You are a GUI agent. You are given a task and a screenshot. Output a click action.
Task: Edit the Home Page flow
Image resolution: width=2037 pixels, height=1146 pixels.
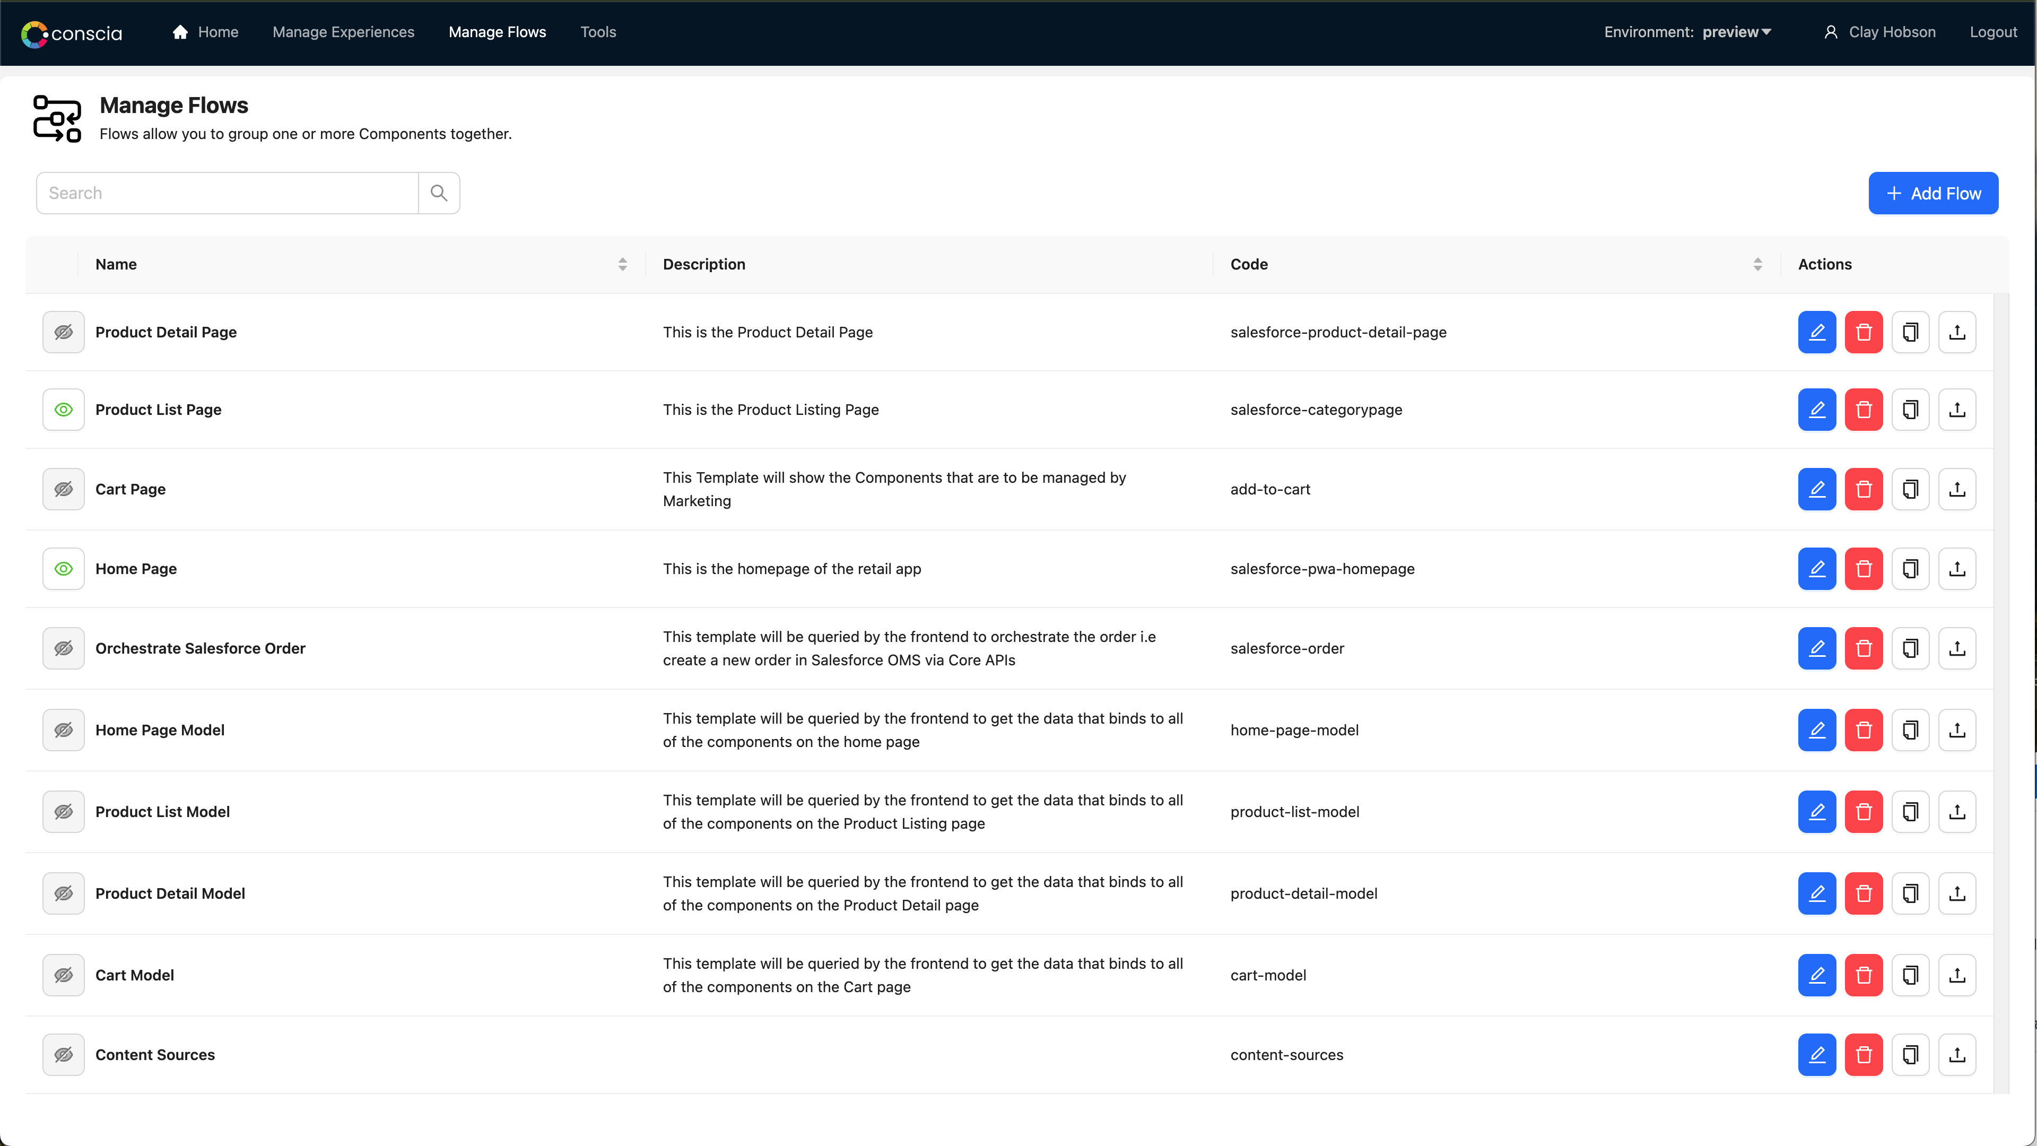[x=1816, y=569]
